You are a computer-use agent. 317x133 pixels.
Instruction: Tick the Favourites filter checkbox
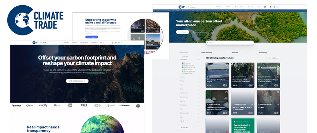click(180, 57)
